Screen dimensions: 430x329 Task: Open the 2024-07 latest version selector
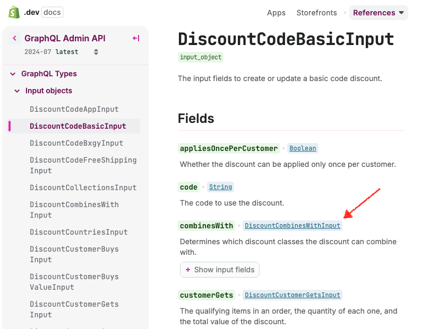point(61,52)
